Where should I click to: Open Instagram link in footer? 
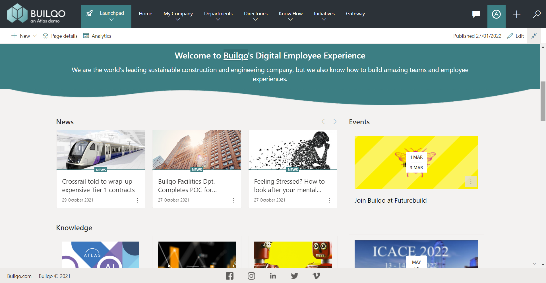[251, 276]
